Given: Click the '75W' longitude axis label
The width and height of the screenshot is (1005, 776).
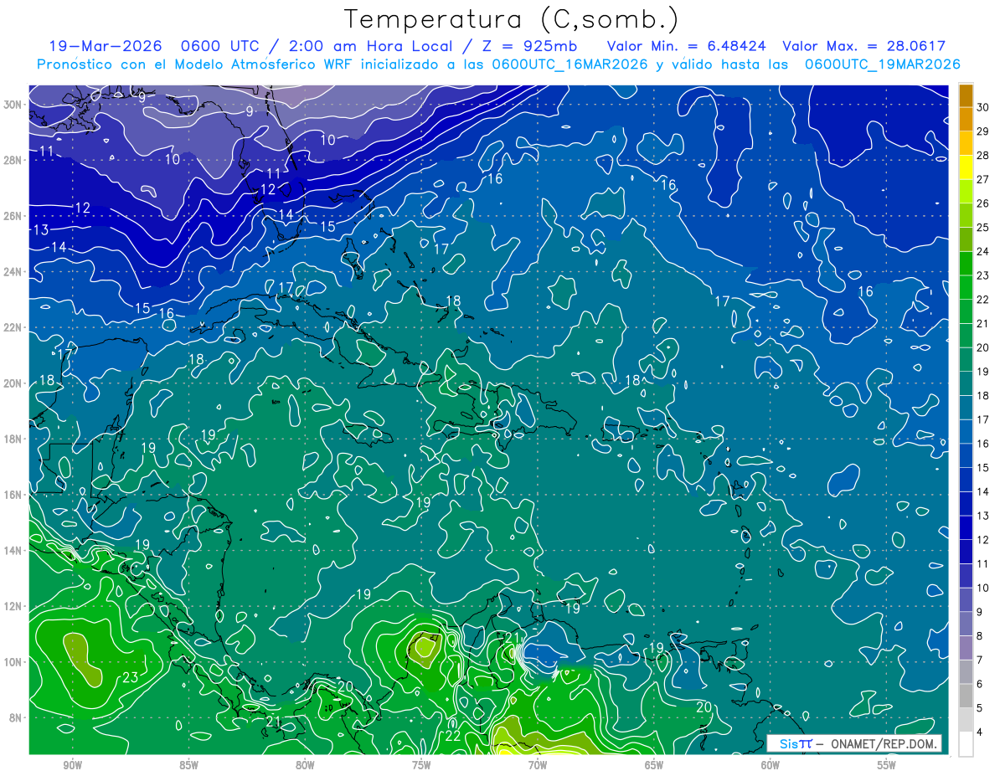Looking at the screenshot, I should 421,765.
